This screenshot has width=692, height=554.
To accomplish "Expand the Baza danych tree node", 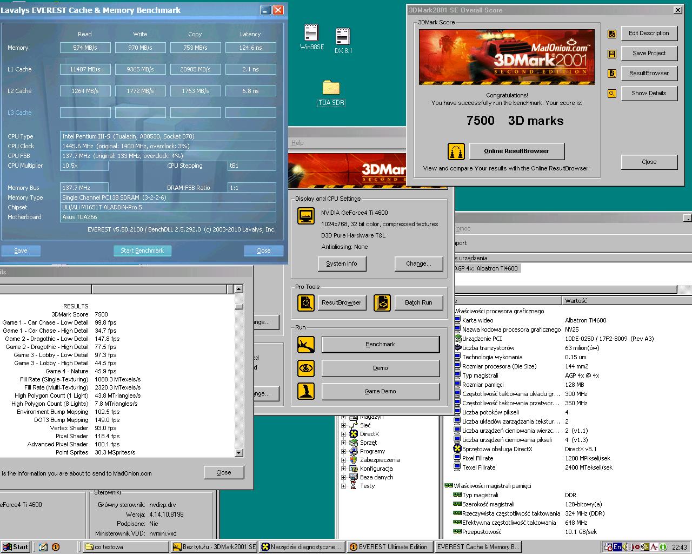I will coord(343,477).
